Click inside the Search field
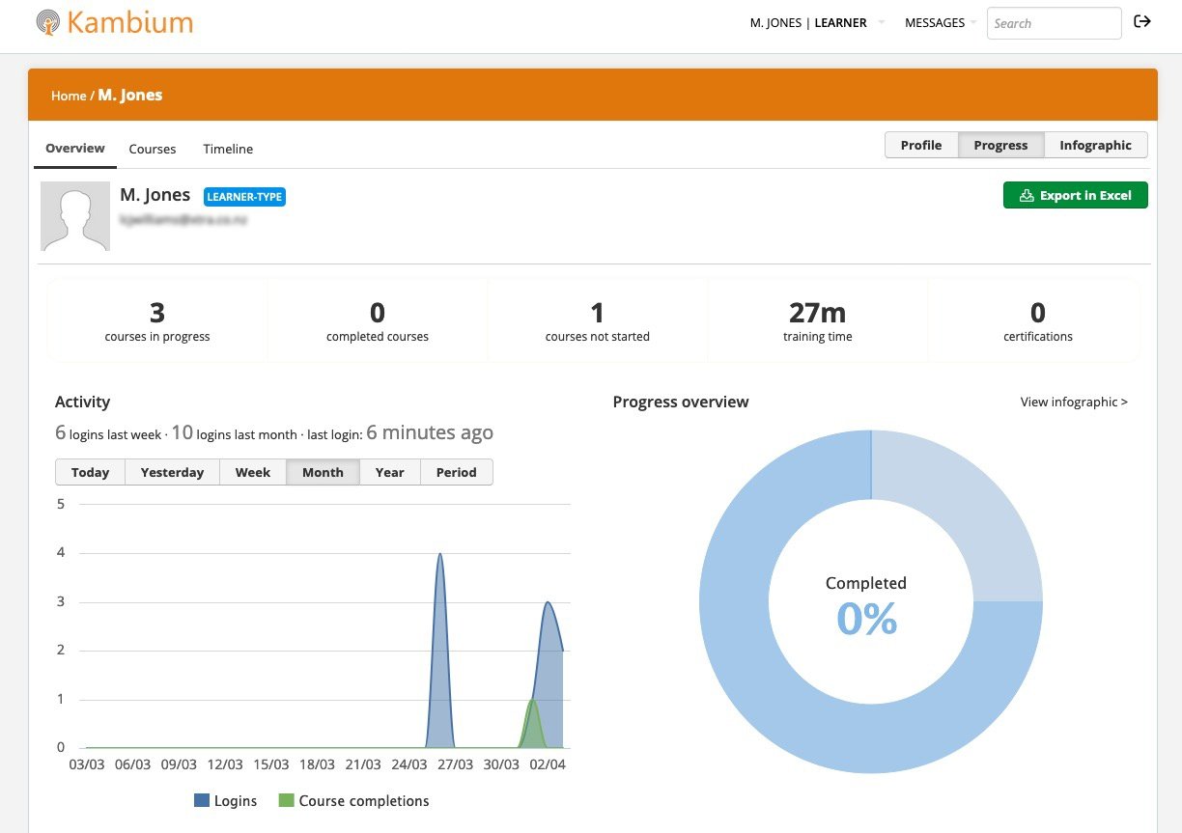Viewport: 1182px width, 833px height. pos(1053,23)
